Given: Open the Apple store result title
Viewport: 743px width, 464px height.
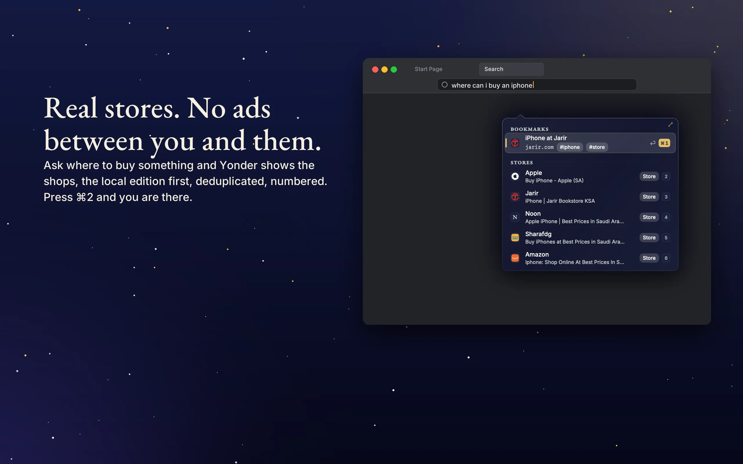Looking at the screenshot, I should 533,173.
